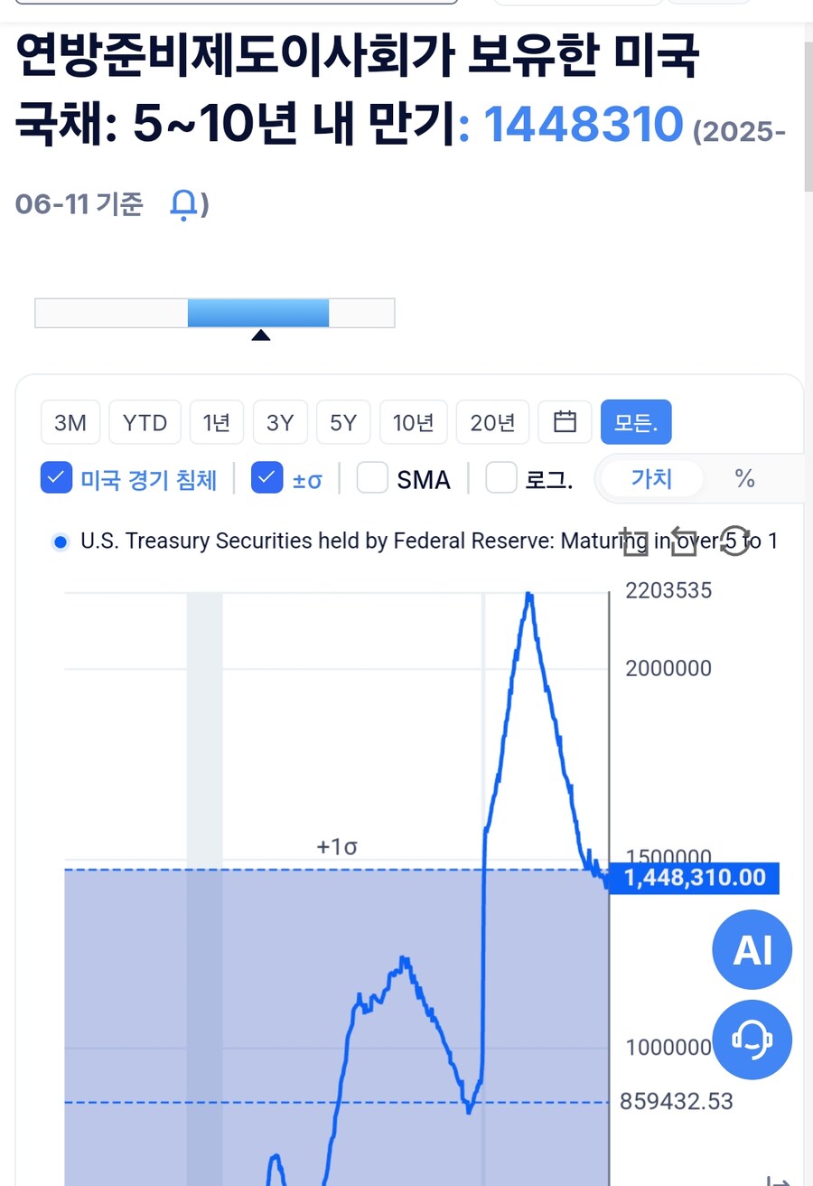Open the calendar date range picker
The width and height of the screenshot is (813, 1186).
tap(565, 421)
